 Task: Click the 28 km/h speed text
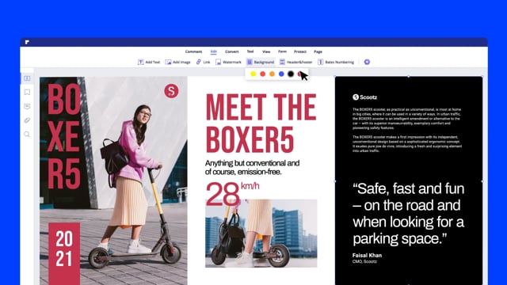[x=232, y=193]
